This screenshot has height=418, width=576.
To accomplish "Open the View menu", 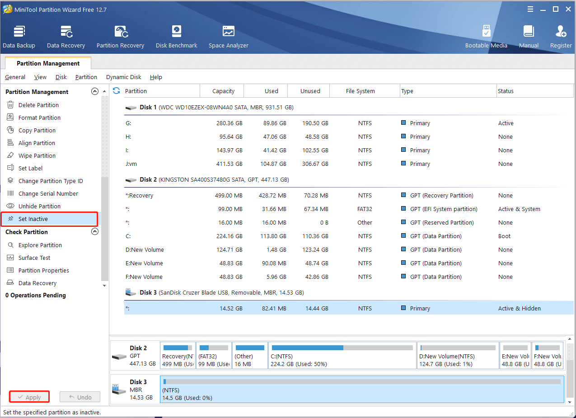I will [x=40, y=77].
